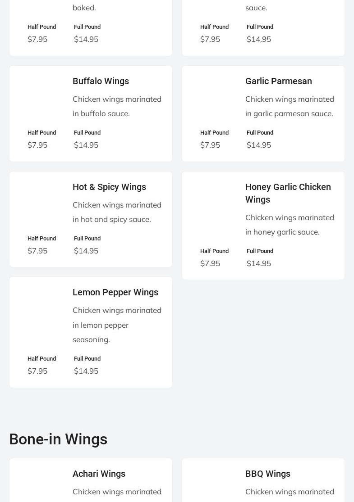Click the Buffalo Wings description text
This screenshot has width=354, height=502.
[117, 106]
